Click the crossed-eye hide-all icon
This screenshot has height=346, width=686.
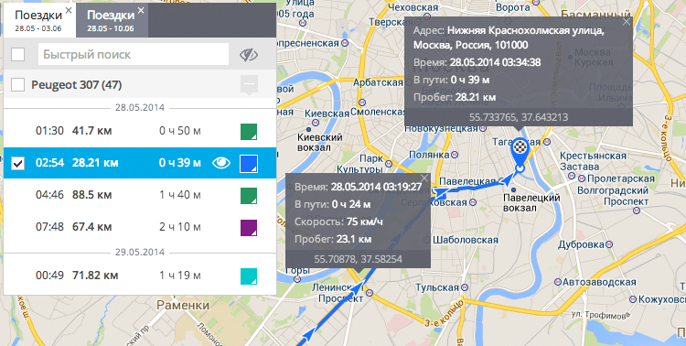pos(249,55)
